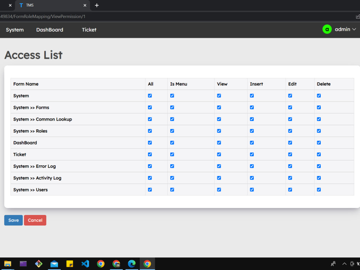360x270 pixels.
Task: Toggle View for System >> Common Lookup
Action: click(x=219, y=119)
